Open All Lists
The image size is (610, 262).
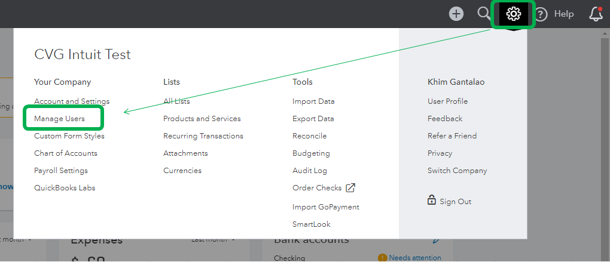point(176,101)
